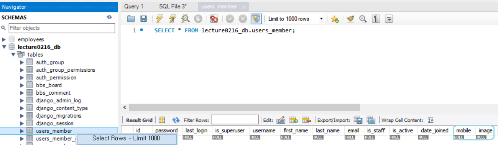Execute the query with the lightning icon
Screen dimensions: 498x145
pos(160,19)
